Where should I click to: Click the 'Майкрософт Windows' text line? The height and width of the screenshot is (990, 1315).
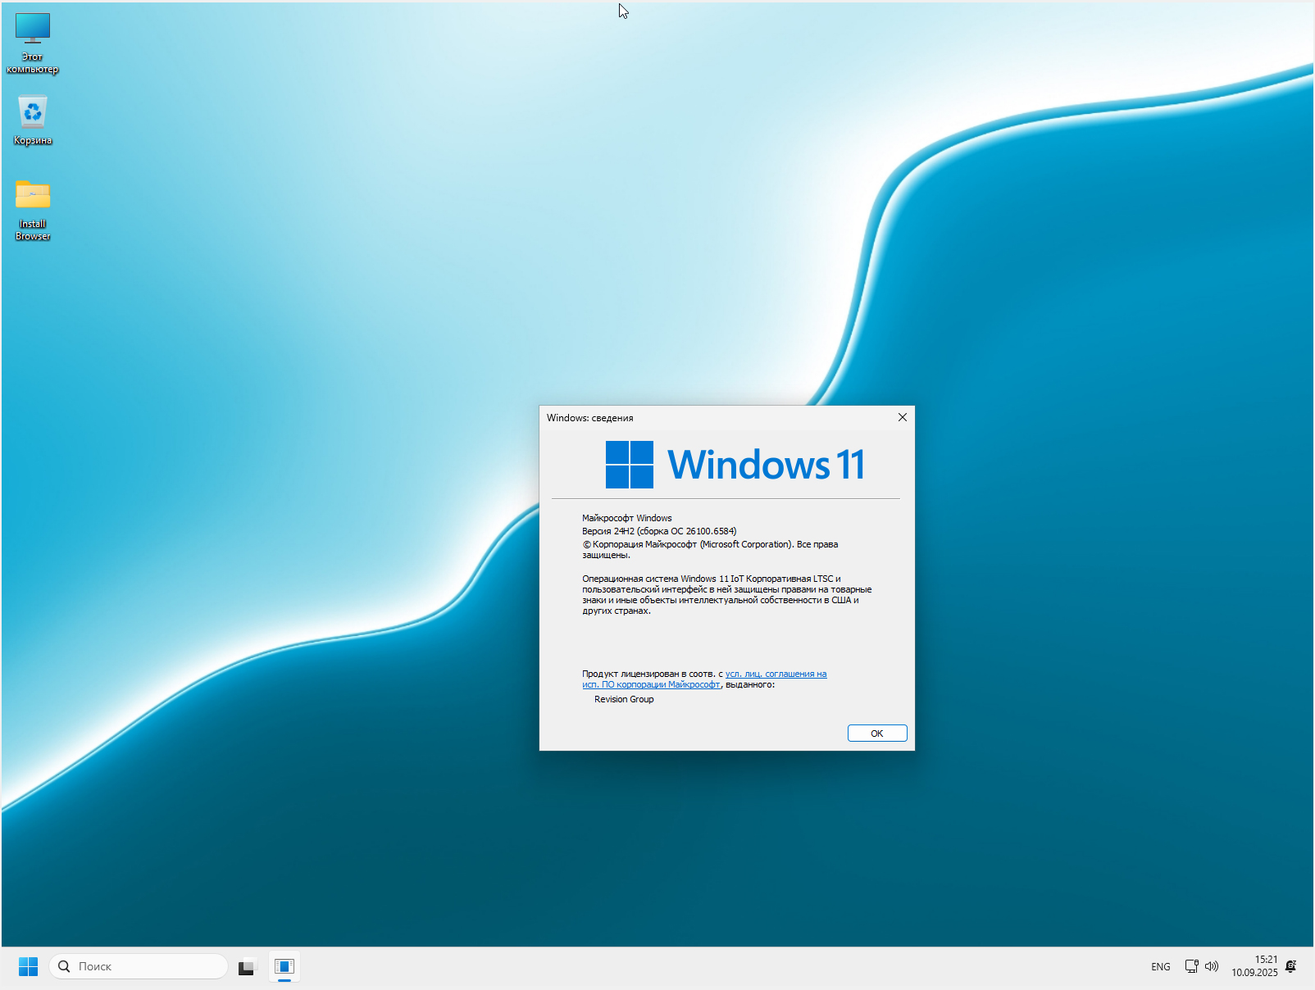627,518
